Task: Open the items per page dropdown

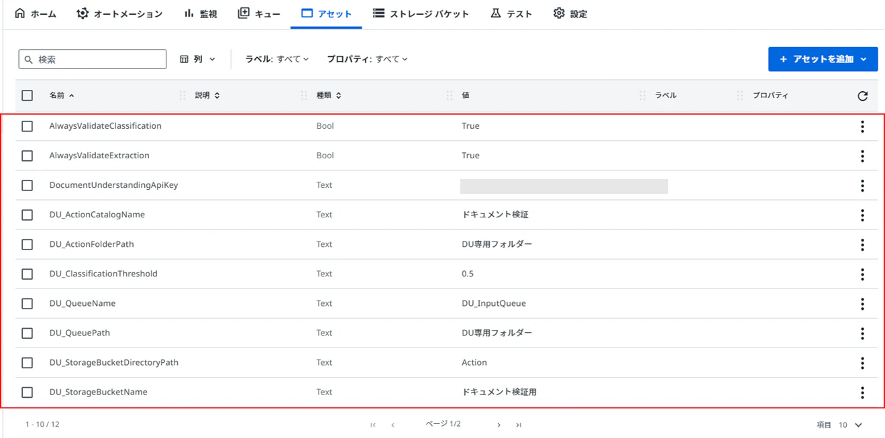Action: click(x=850, y=425)
